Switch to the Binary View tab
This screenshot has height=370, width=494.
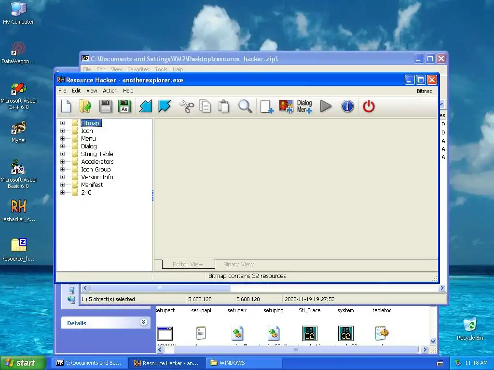238,264
